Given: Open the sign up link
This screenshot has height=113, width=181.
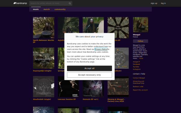Looking at the screenshot, I should pyautogui.click(x=154, y=3).
